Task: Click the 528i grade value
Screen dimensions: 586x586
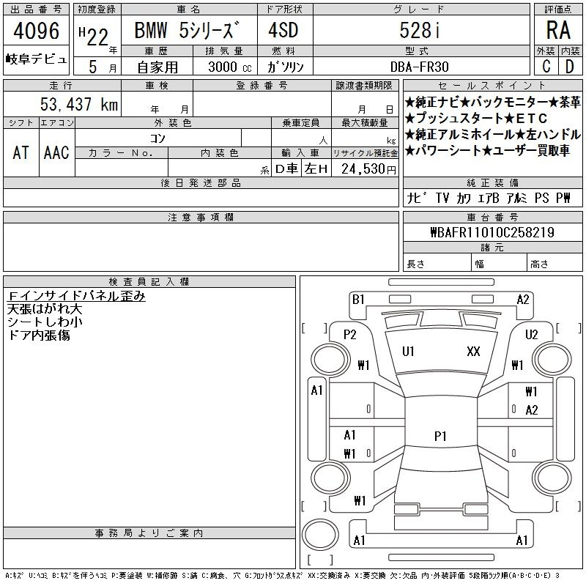Action: (420, 31)
